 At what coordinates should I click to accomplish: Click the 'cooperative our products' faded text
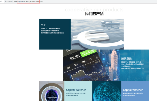(x=94, y=10)
